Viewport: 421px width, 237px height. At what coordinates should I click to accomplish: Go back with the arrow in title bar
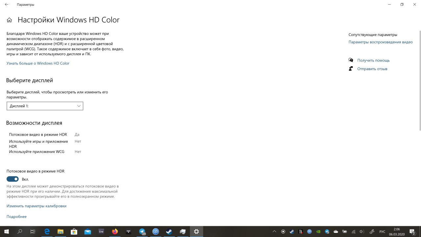(7, 5)
